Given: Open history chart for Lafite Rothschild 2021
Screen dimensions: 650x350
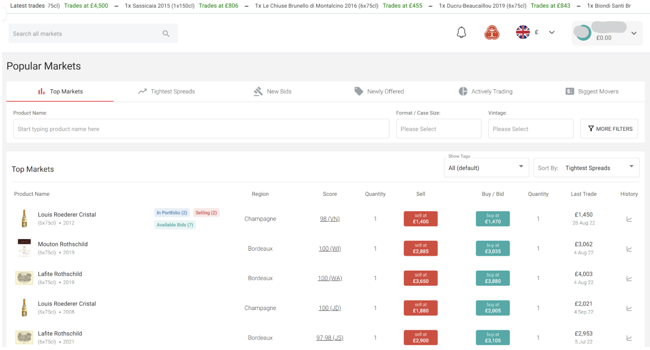Looking at the screenshot, I should pyautogui.click(x=629, y=338).
